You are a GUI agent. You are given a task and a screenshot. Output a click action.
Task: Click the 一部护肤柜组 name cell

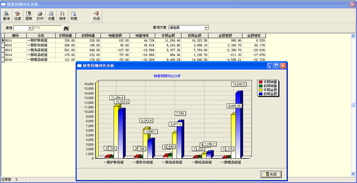click(41, 41)
